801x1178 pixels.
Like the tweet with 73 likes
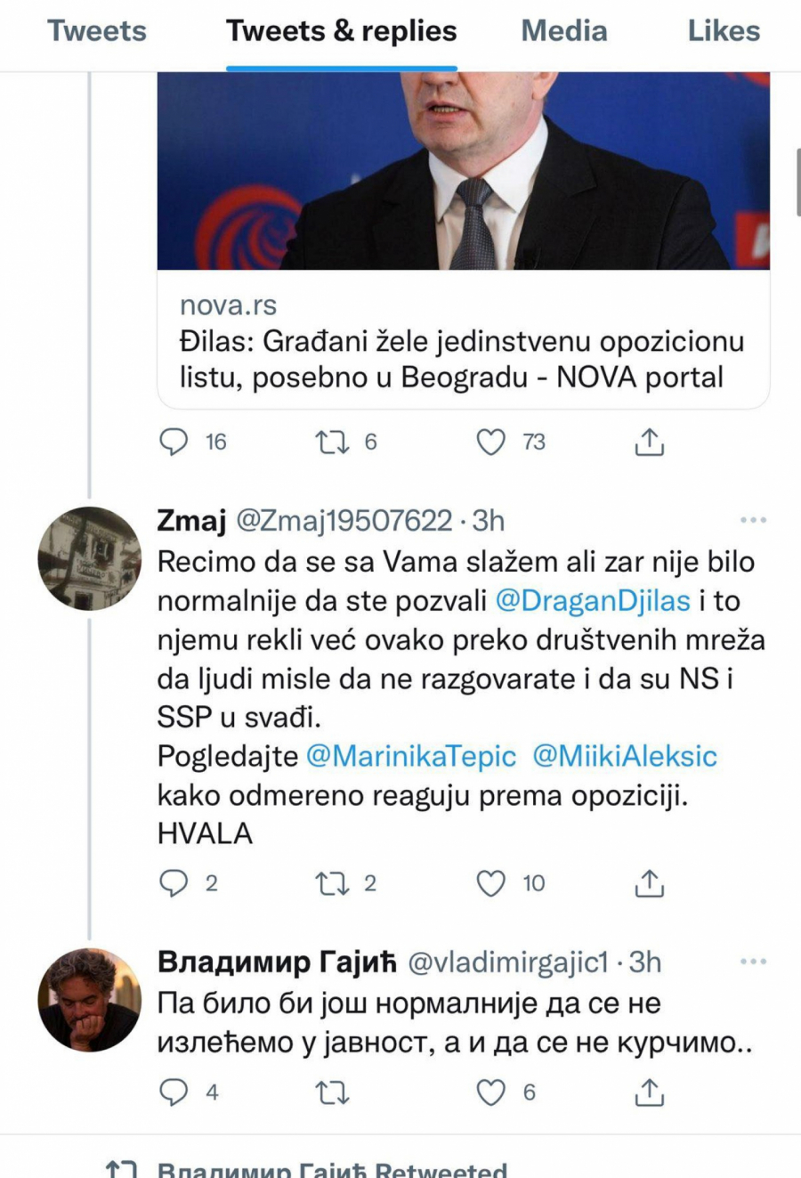click(491, 442)
